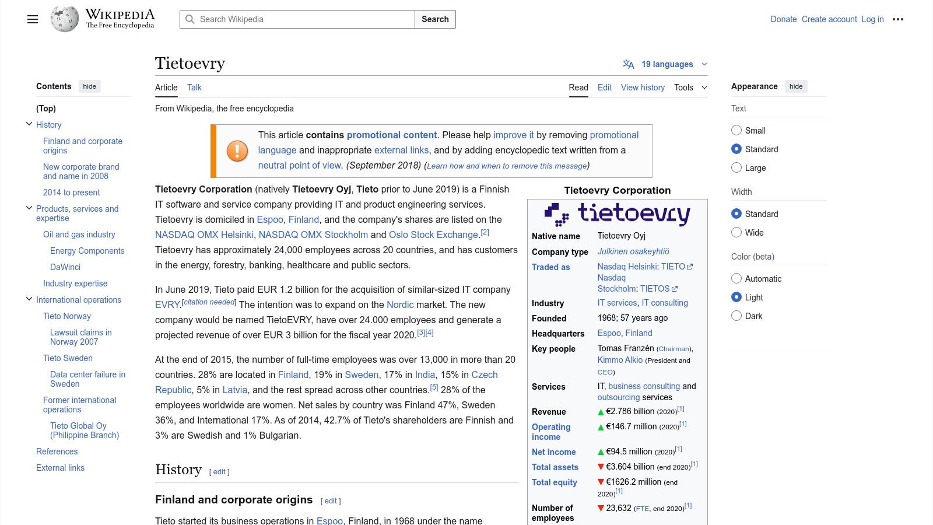Open the neutral point of view link
The height and width of the screenshot is (525, 933).
(299, 165)
